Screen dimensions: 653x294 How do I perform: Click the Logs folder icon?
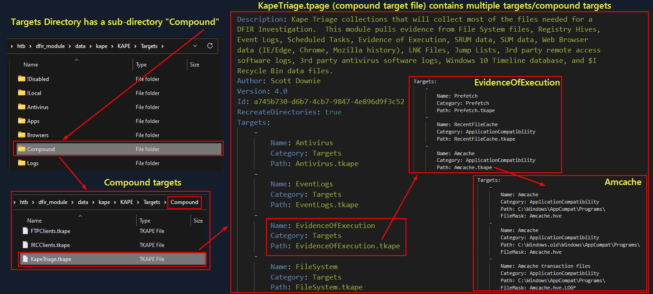(x=22, y=163)
